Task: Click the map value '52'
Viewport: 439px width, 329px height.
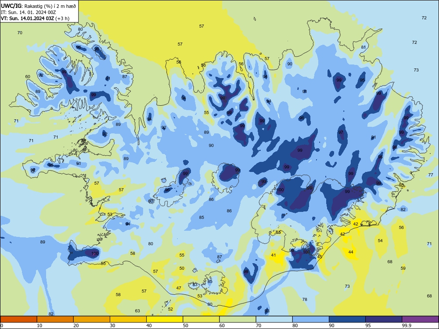Action: (x=170, y=309)
